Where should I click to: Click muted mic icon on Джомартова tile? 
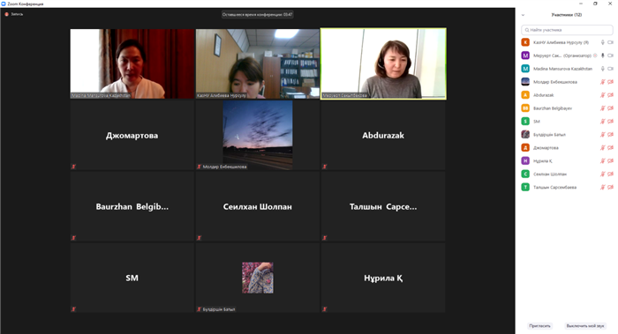73,167
